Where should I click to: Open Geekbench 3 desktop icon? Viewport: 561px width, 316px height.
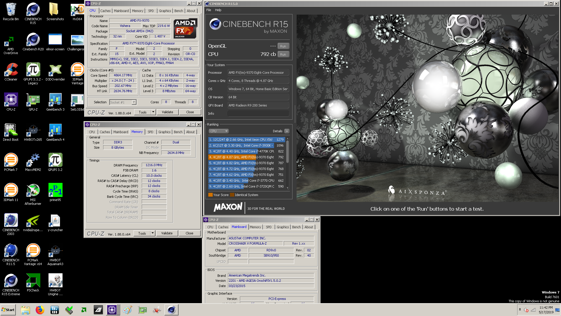tap(55, 102)
